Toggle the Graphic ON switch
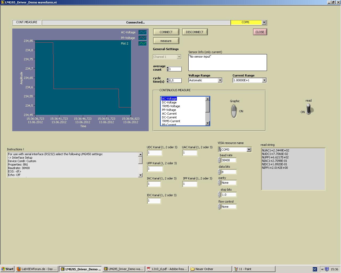The width and height of the screenshot is (341, 273). 234,111
